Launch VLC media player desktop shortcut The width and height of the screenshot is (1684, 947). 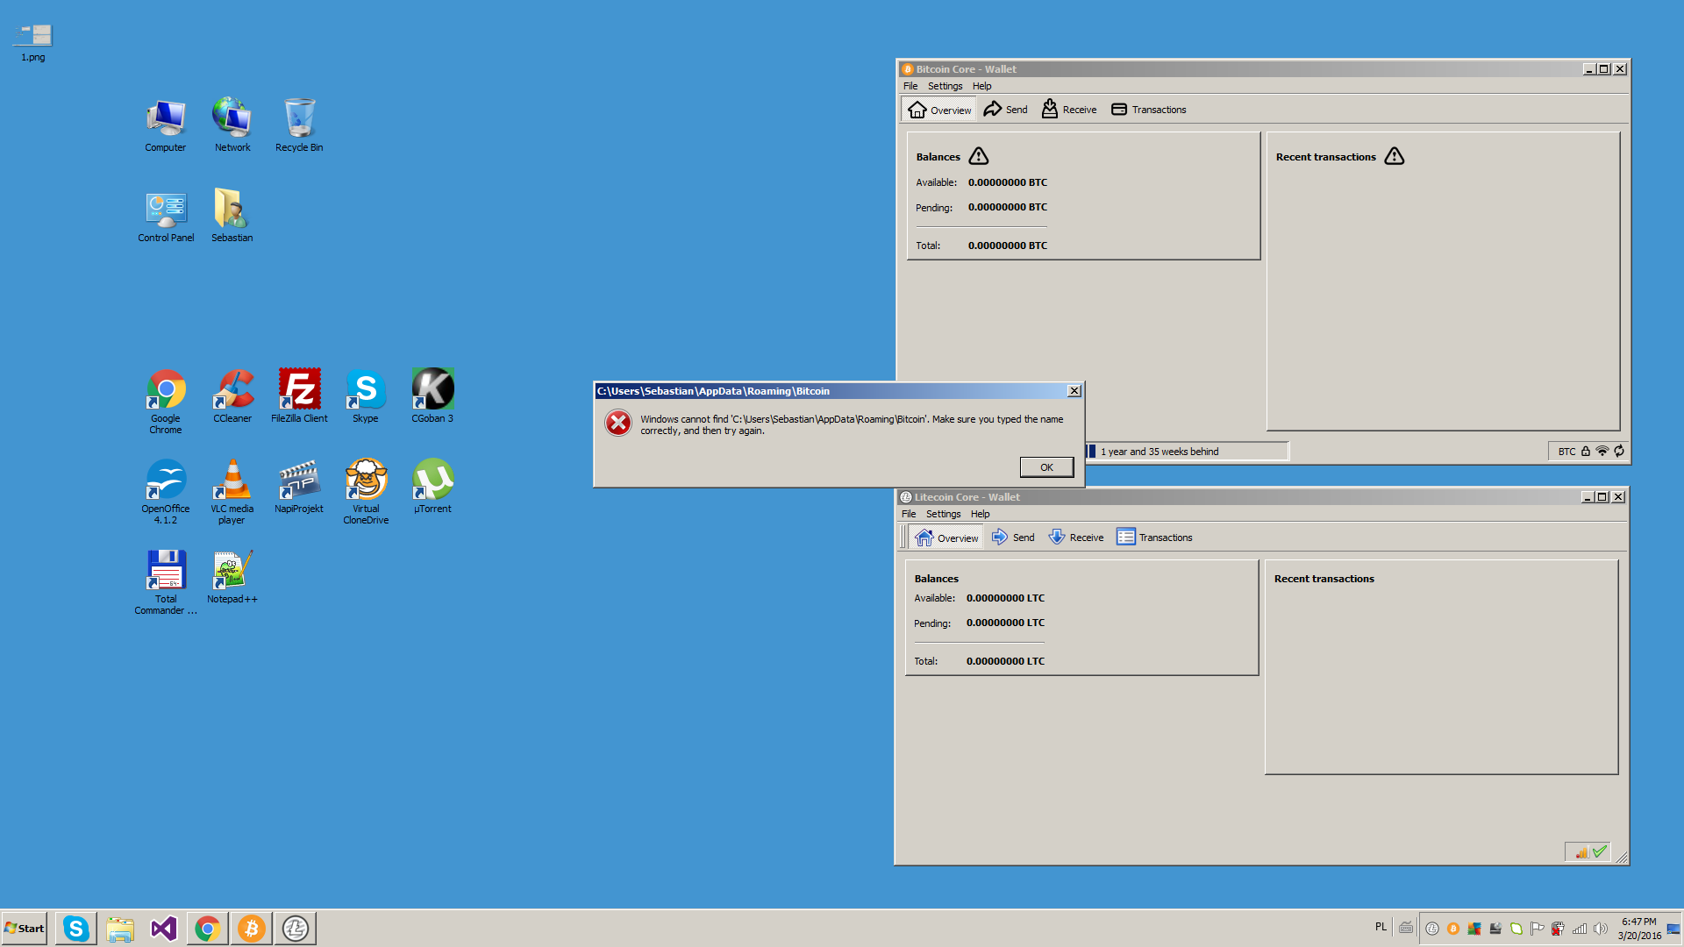point(232,492)
